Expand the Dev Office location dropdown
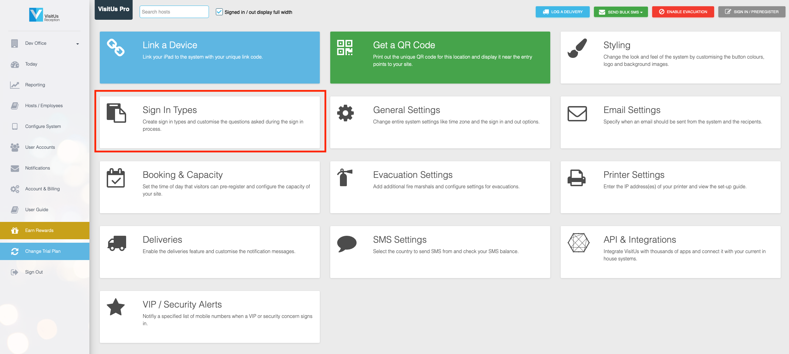Screen dimensions: 789x354 tap(78, 43)
